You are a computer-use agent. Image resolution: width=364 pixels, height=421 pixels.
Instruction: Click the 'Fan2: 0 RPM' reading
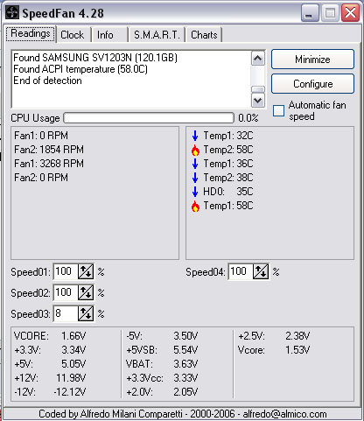tap(41, 178)
